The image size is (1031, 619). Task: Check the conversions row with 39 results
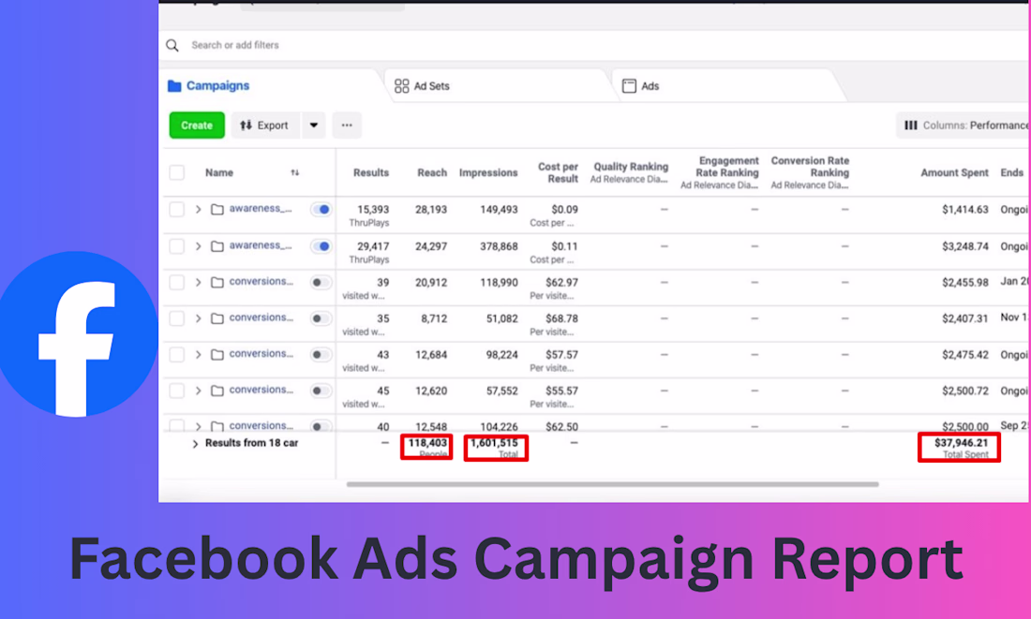pyautogui.click(x=177, y=283)
